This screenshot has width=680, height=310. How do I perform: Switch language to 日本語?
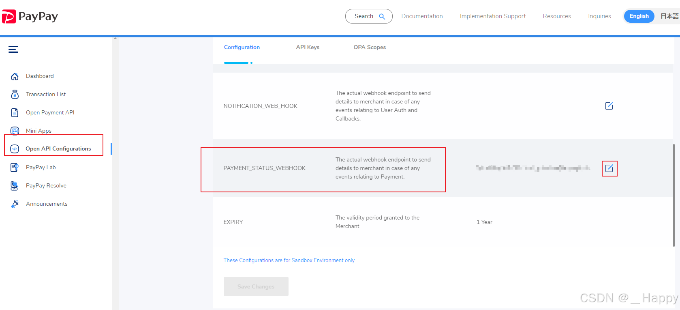coord(669,16)
